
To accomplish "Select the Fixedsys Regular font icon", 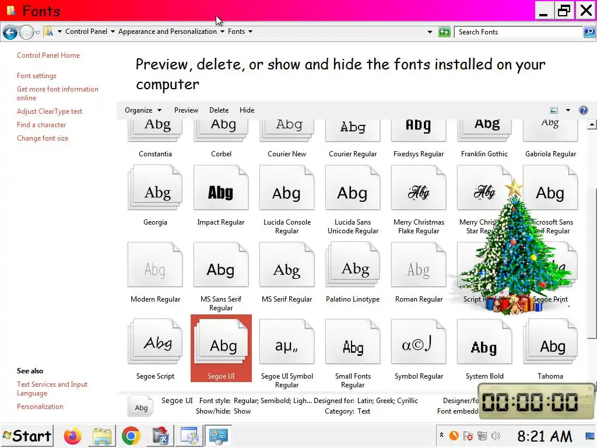I will pos(419,130).
